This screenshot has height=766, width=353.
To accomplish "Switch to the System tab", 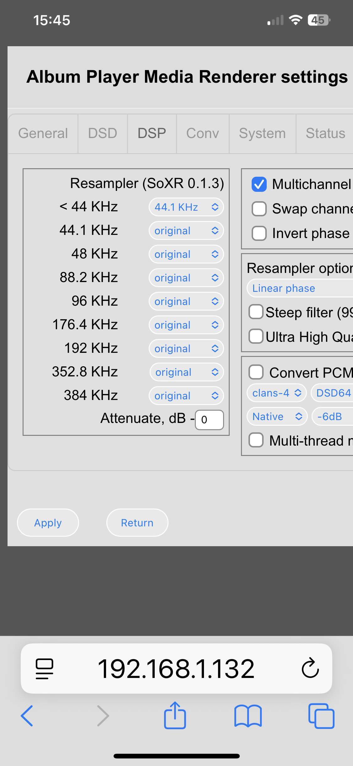I will (x=262, y=133).
